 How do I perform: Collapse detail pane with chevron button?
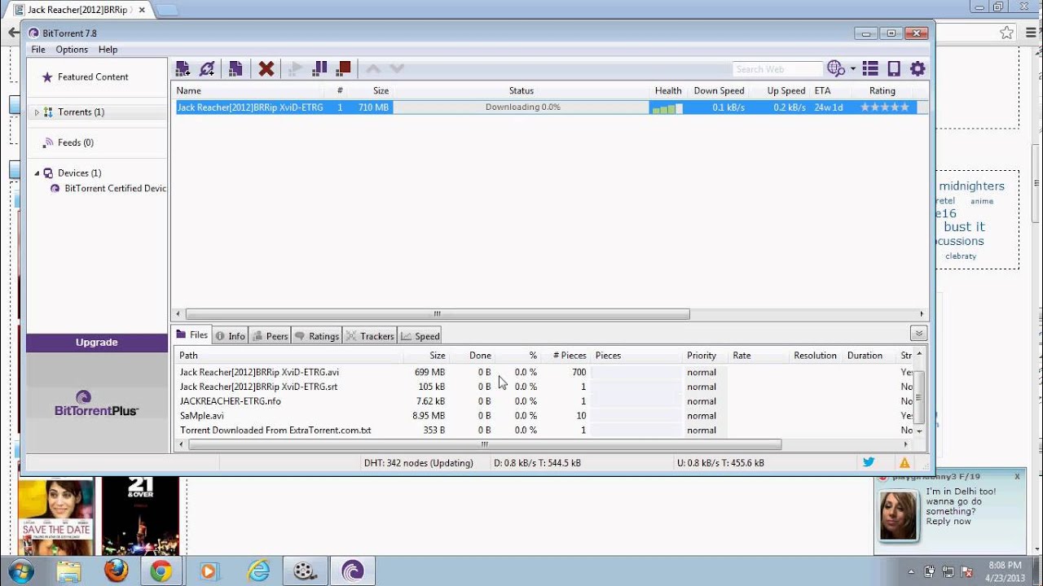click(x=919, y=334)
